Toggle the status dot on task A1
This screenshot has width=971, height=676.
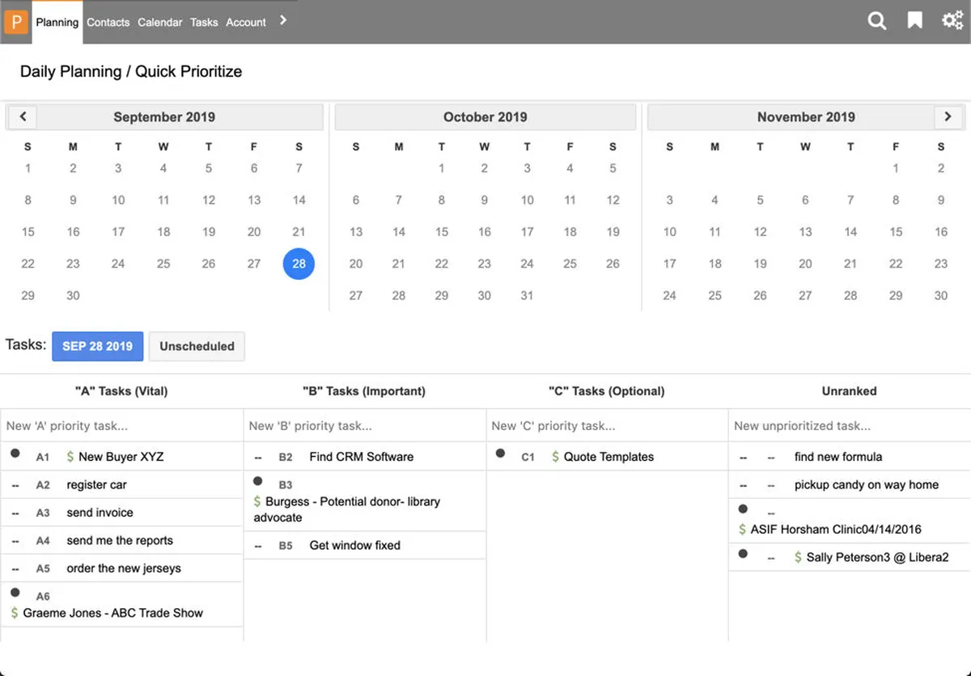click(15, 454)
